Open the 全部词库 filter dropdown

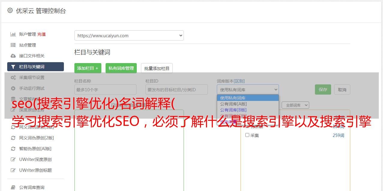coord(295,105)
